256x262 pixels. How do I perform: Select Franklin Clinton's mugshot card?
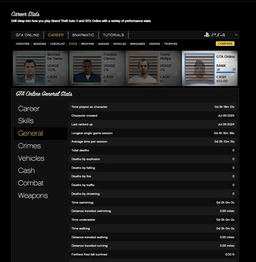(86, 68)
